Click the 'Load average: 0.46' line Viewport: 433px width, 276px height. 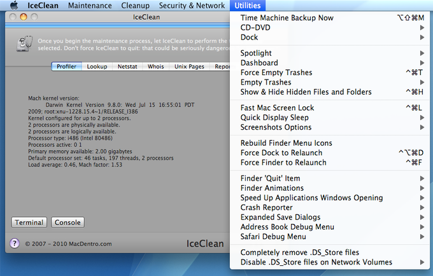[75, 165]
